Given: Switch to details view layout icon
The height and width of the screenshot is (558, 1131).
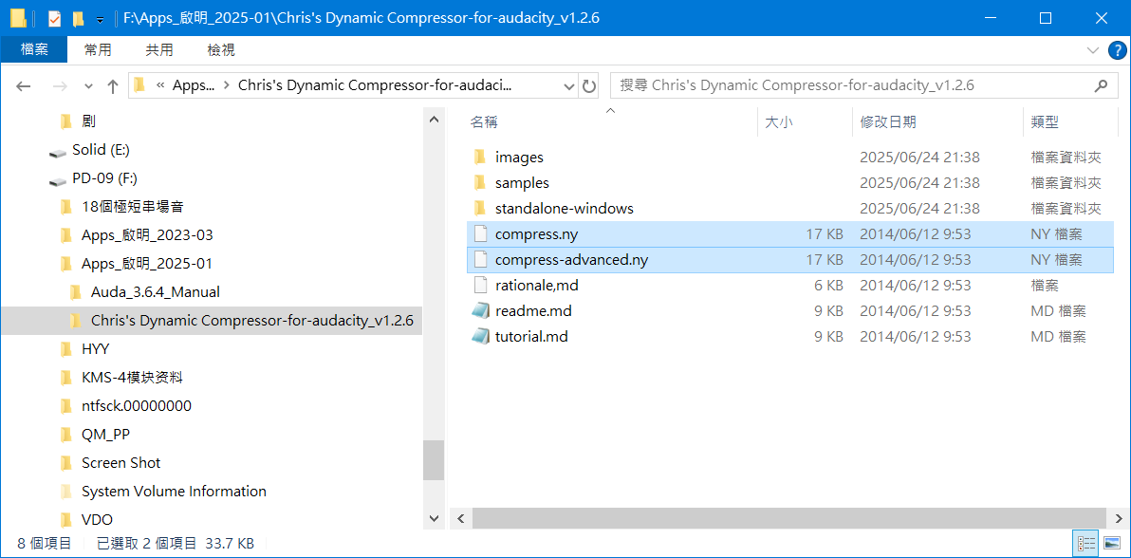Looking at the screenshot, I should pos(1085,543).
